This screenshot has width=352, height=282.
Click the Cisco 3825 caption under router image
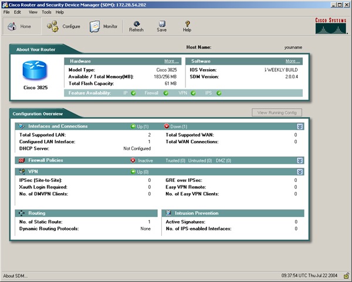click(35, 88)
